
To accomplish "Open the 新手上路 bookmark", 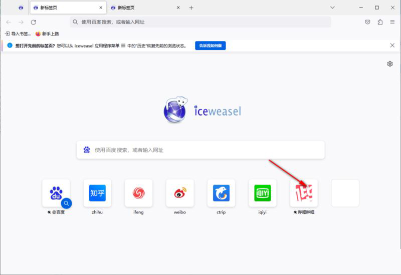I will 47,33.
